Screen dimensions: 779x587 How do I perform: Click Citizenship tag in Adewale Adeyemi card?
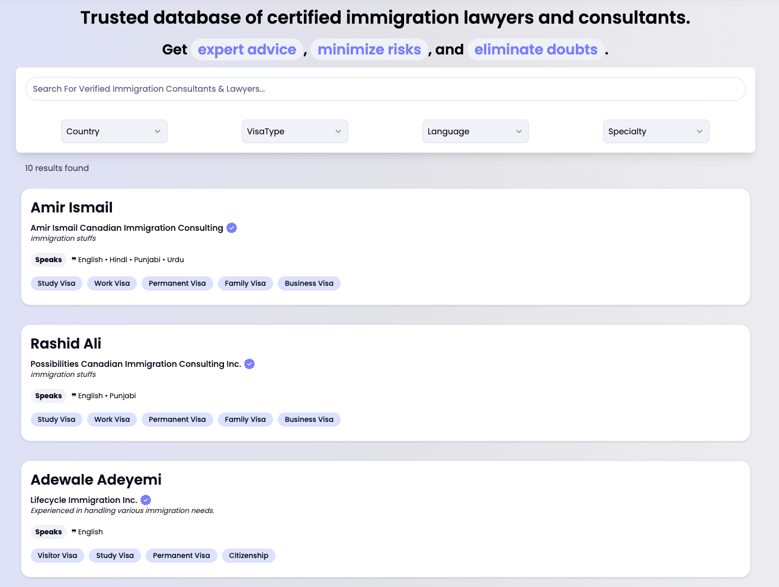click(249, 556)
